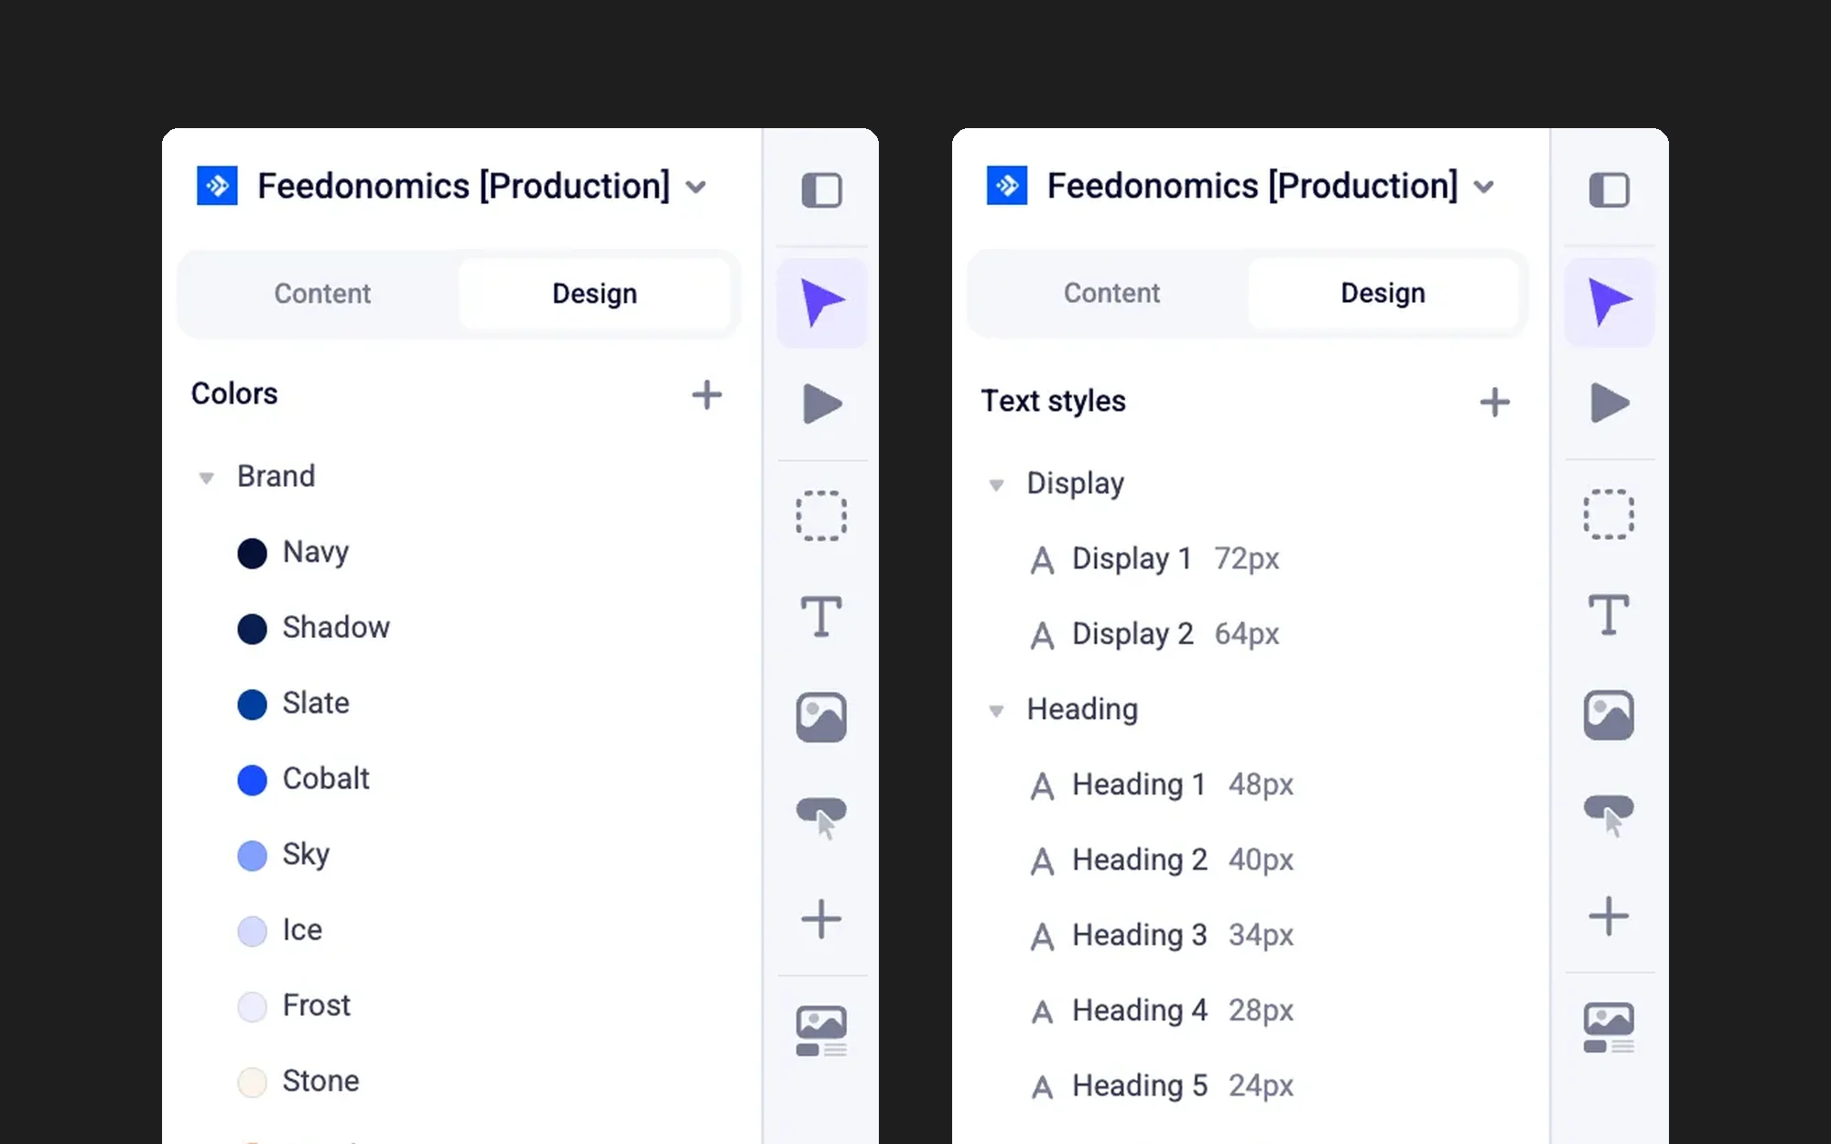Viewport: 1831px width, 1144px height.
Task: Select the Button tool in left toolbar
Action: pyautogui.click(x=821, y=817)
